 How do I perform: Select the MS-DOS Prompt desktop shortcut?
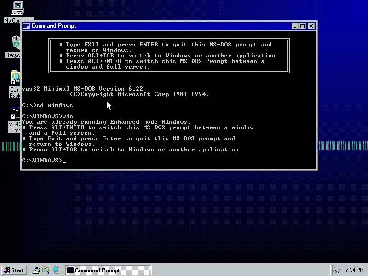pos(14,119)
